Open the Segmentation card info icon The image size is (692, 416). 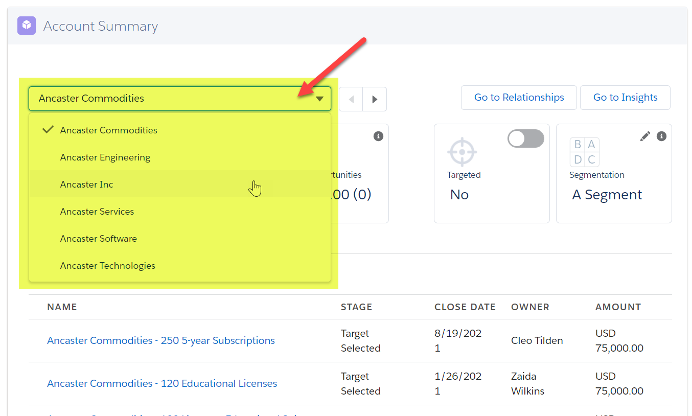[x=661, y=136]
